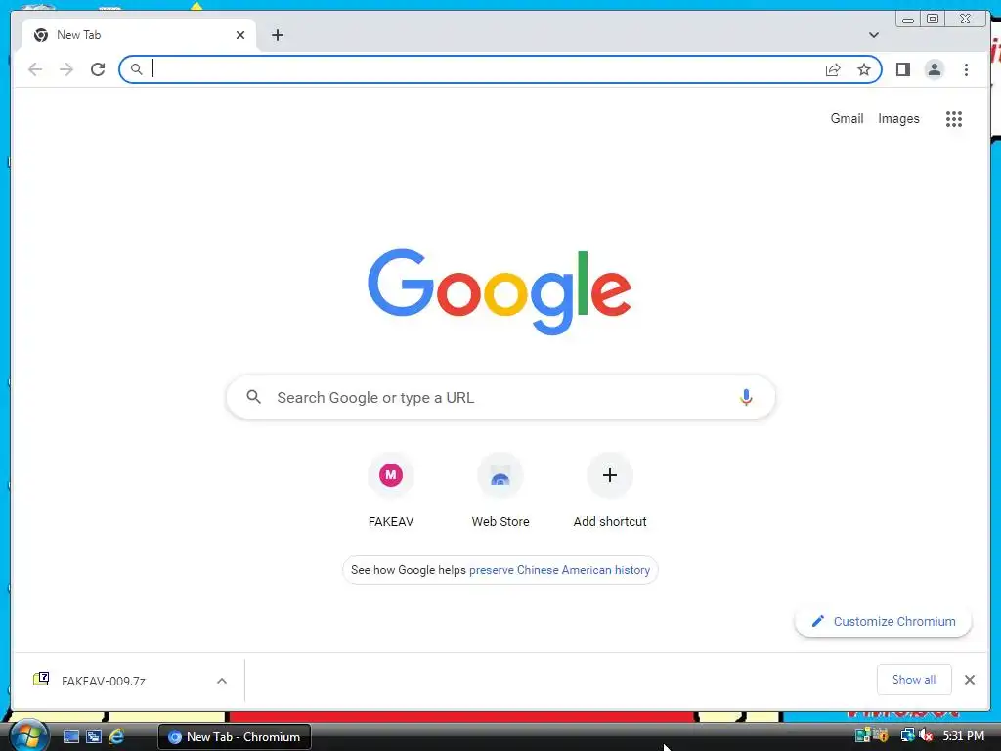Screen dimensions: 1001x751
Task: Open a new tab with the plus button
Action: (277, 35)
